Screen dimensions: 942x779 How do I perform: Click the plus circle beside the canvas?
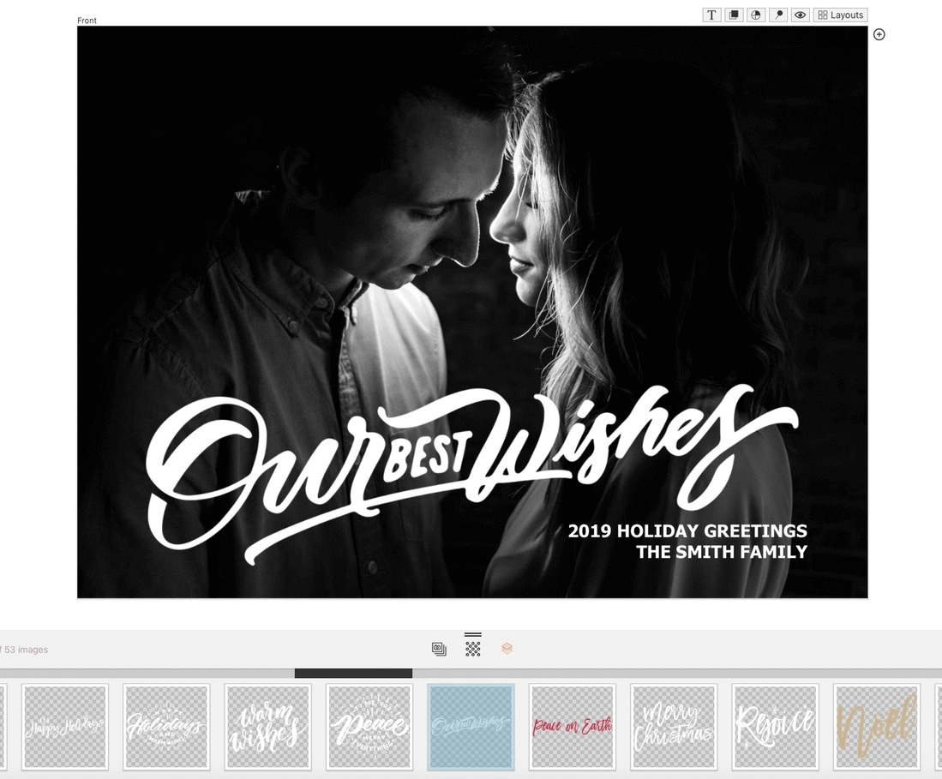pyautogui.click(x=879, y=34)
